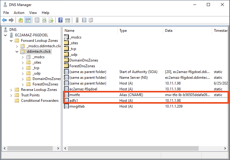The image size is (230, 160).
Task: Toggle the Show/Hide Action Pane icon
Action: point(68,20)
